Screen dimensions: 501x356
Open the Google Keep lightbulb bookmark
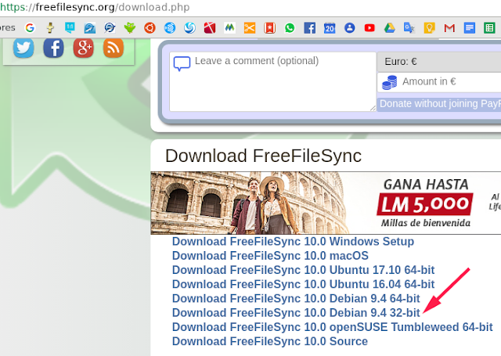(430, 28)
